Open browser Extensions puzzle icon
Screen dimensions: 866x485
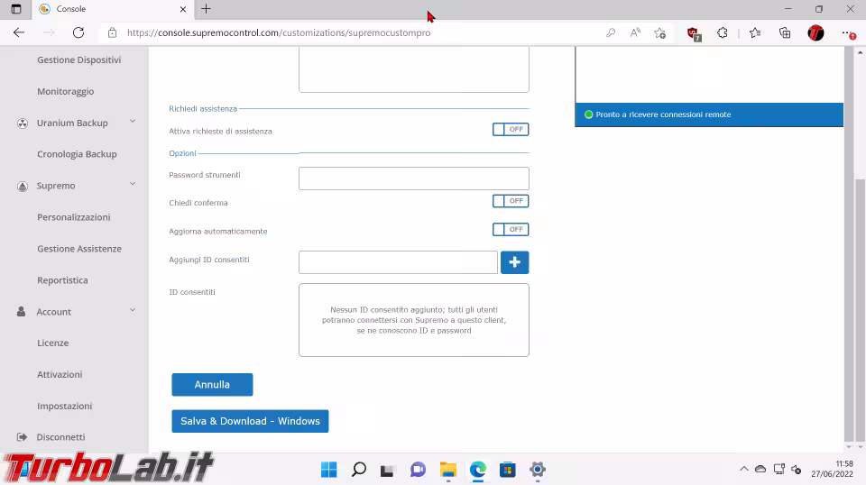click(x=723, y=32)
